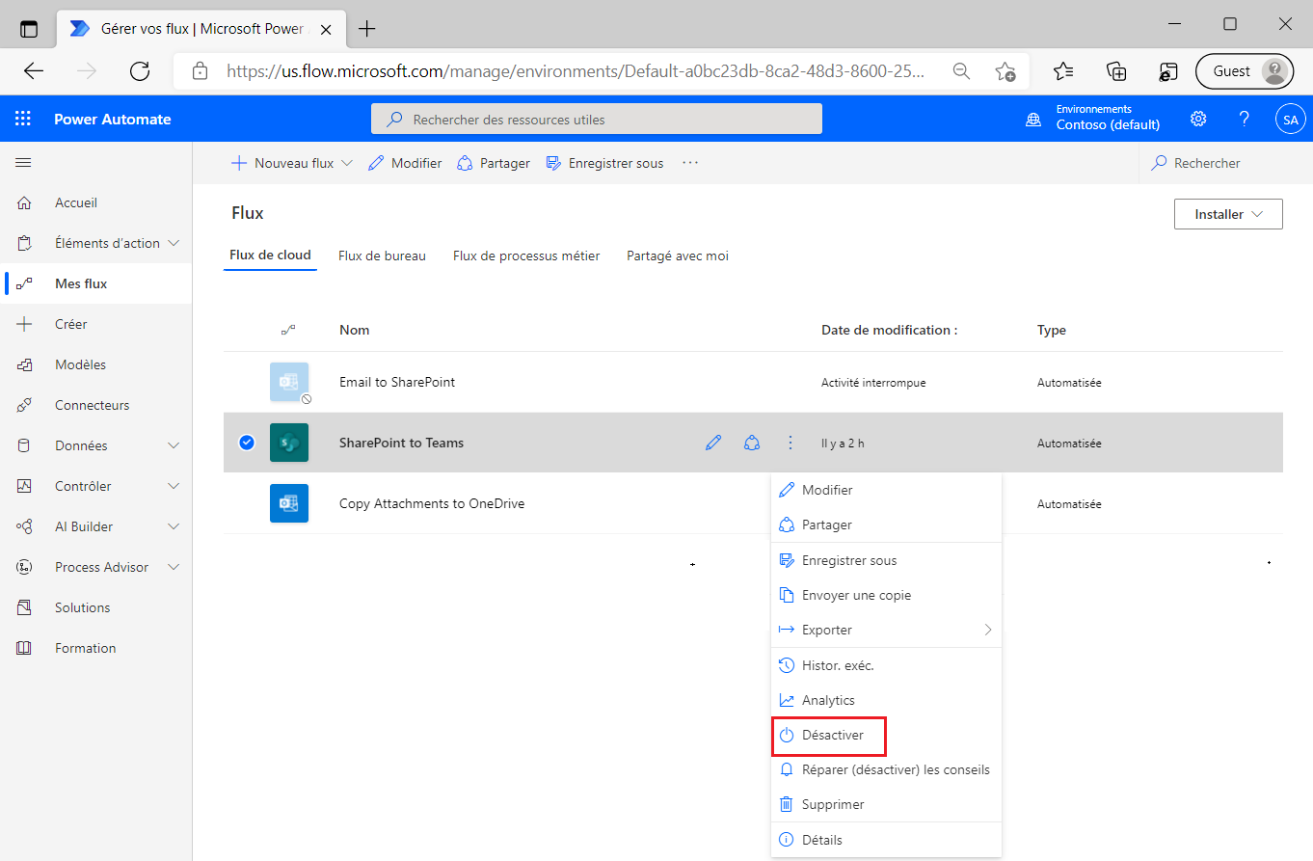The image size is (1313, 861).
Task: Open the Exporter submenu
Action: click(x=886, y=630)
